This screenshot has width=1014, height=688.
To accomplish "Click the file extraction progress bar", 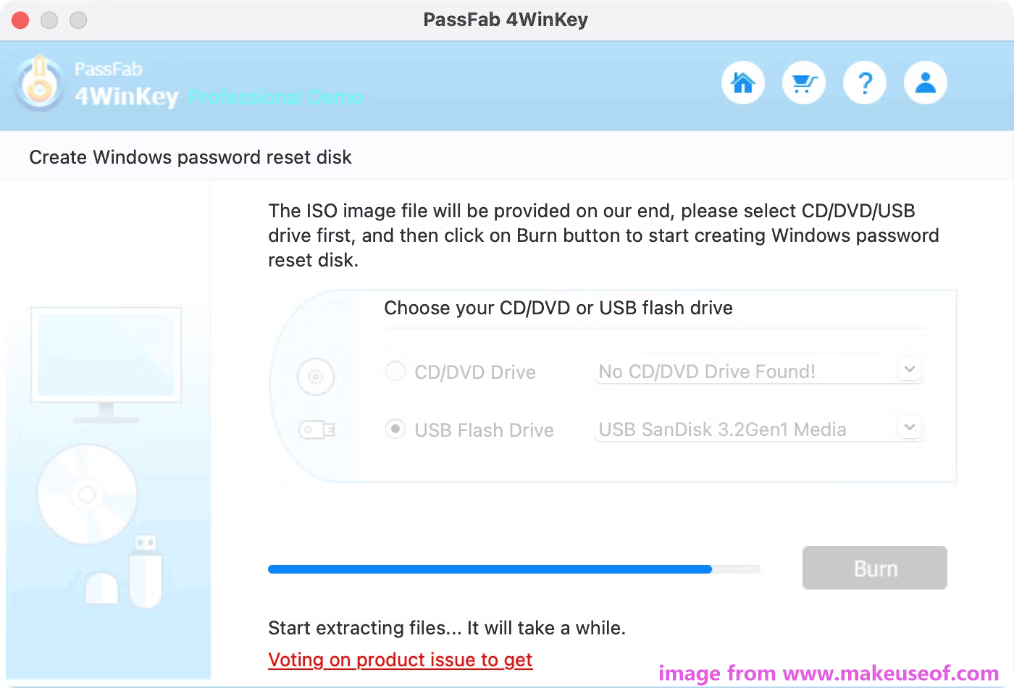I will [x=514, y=569].
